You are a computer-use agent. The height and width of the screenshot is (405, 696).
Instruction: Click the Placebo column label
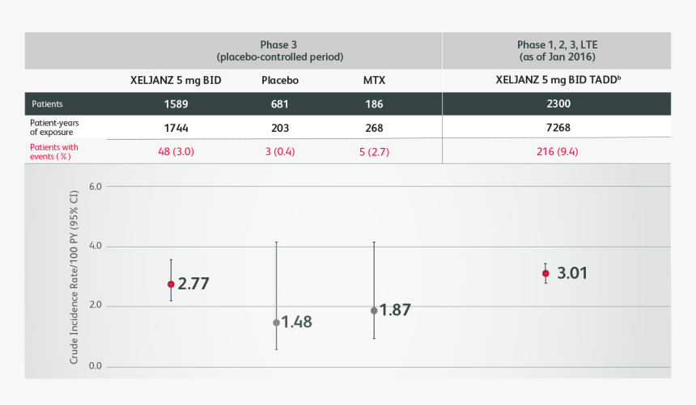click(280, 80)
